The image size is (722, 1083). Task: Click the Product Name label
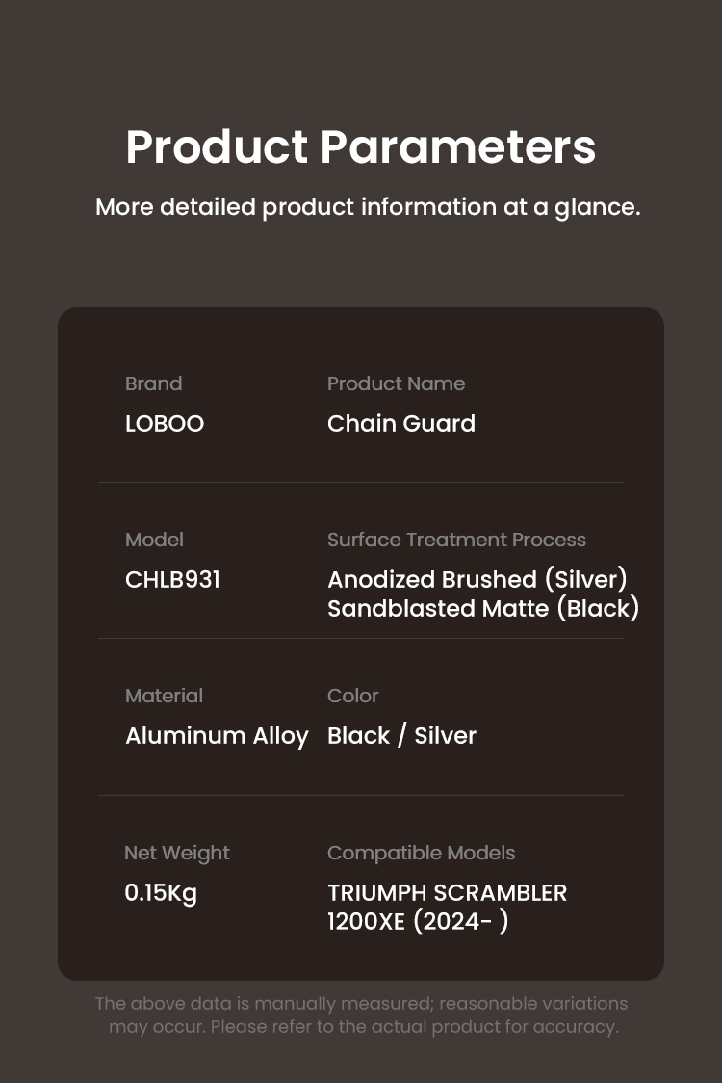click(397, 383)
